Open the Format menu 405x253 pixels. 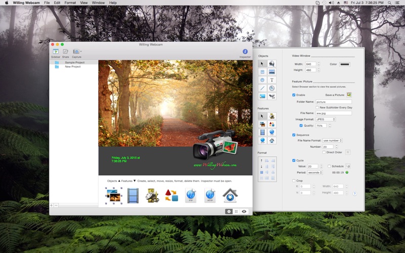[x=70, y=3]
